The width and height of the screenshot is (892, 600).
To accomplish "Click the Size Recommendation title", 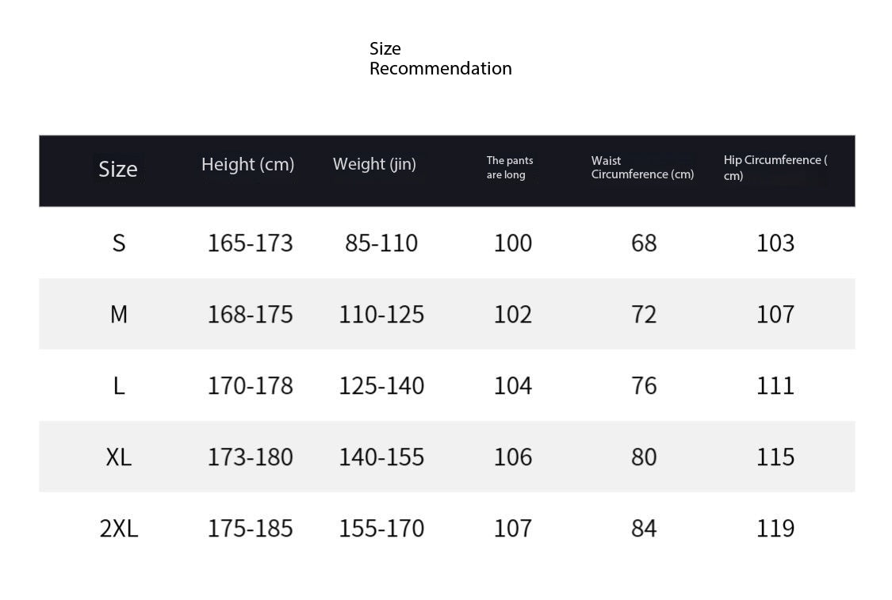I will [x=440, y=59].
